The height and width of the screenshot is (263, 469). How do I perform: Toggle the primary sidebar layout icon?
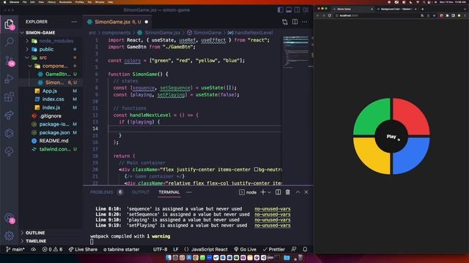coord(280,9)
